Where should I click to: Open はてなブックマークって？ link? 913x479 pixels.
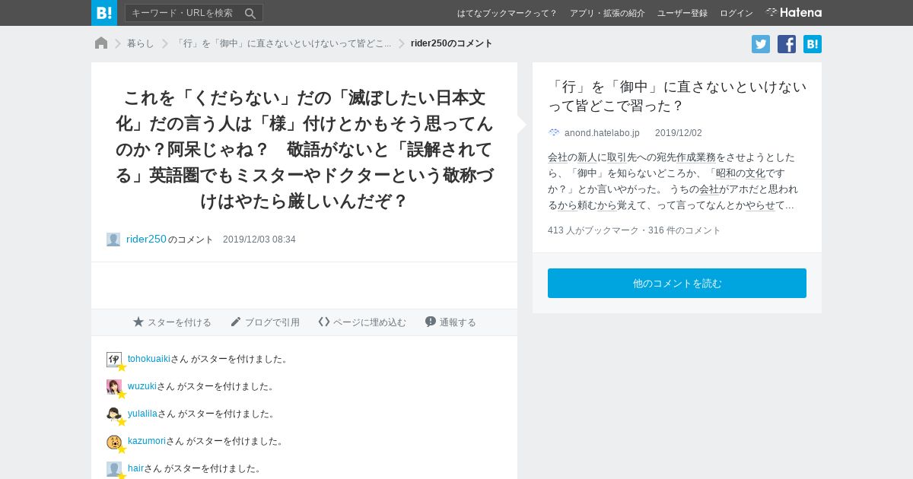[507, 13]
